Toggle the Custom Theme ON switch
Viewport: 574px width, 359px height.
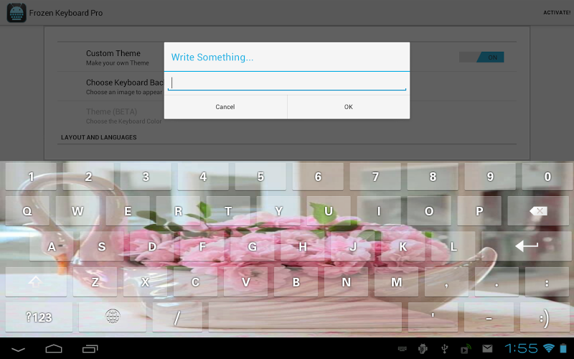point(481,57)
